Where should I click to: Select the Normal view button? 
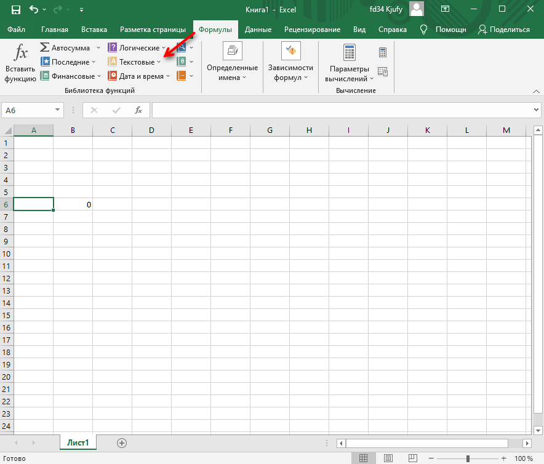click(364, 458)
